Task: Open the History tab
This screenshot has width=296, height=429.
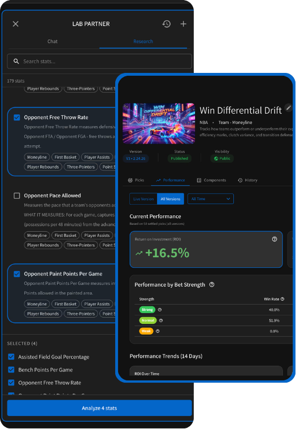Action: point(247,180)
